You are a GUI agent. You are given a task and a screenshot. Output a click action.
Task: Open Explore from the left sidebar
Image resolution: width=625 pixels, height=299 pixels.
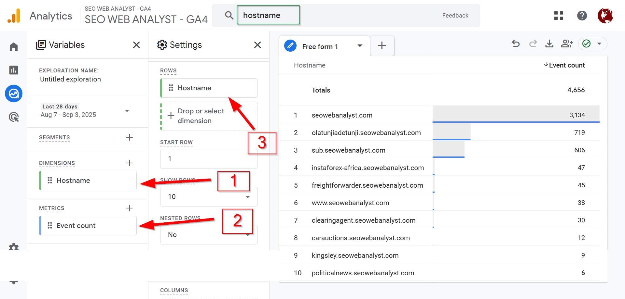point(14,94)
